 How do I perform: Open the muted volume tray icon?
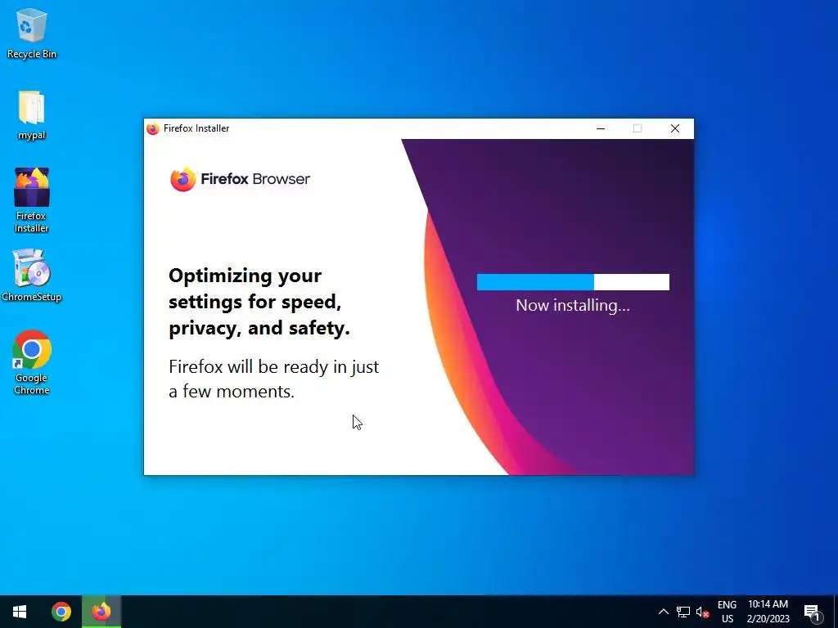point(702,612)
